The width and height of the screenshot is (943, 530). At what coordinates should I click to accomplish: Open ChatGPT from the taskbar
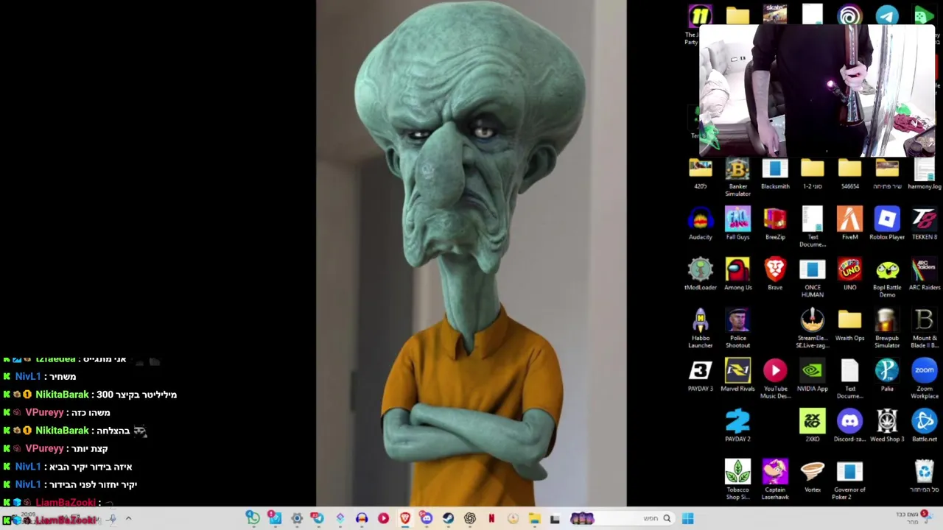(x=469, y=519)
